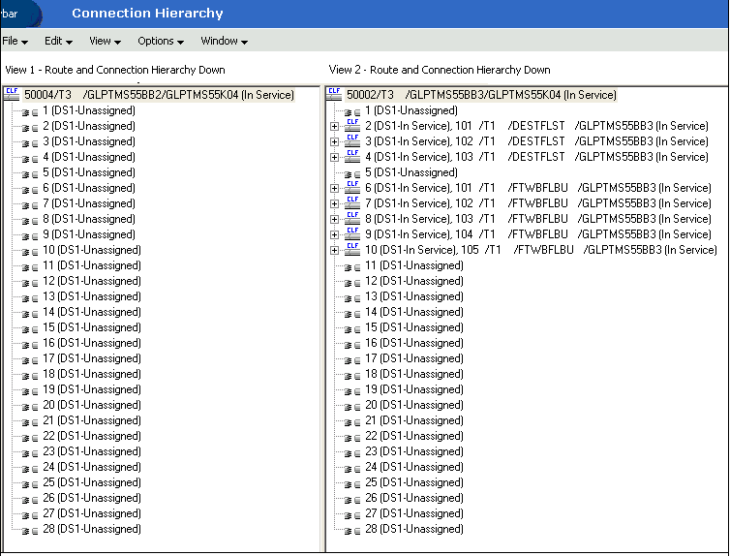Select 50004/T3 GLPTMS55BB2 root in View 1
This screenshot has width=730, height=556.
point(159,95)
